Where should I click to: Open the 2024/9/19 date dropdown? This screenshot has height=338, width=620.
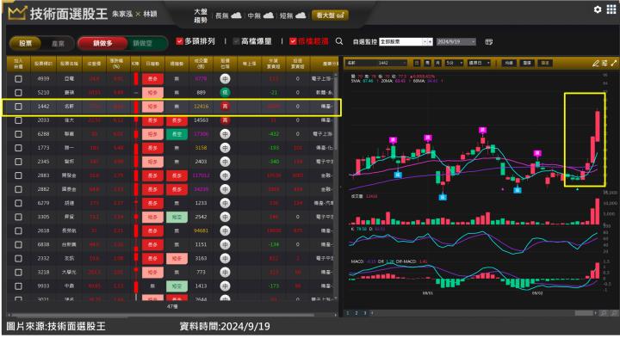pos(456,41)
